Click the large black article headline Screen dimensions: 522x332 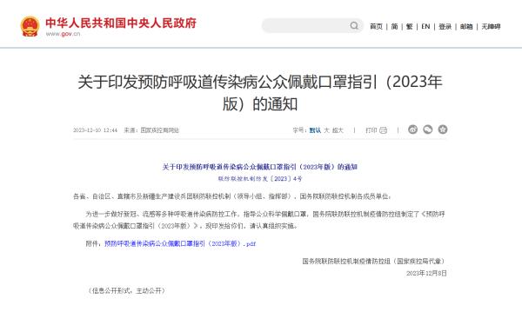[260, 93]
